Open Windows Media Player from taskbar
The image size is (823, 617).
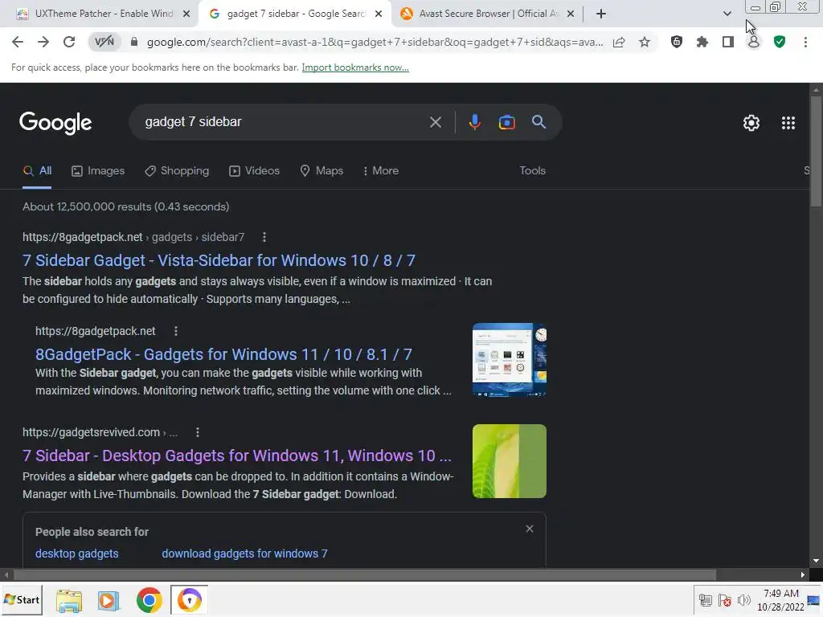[x=109, y=601]
